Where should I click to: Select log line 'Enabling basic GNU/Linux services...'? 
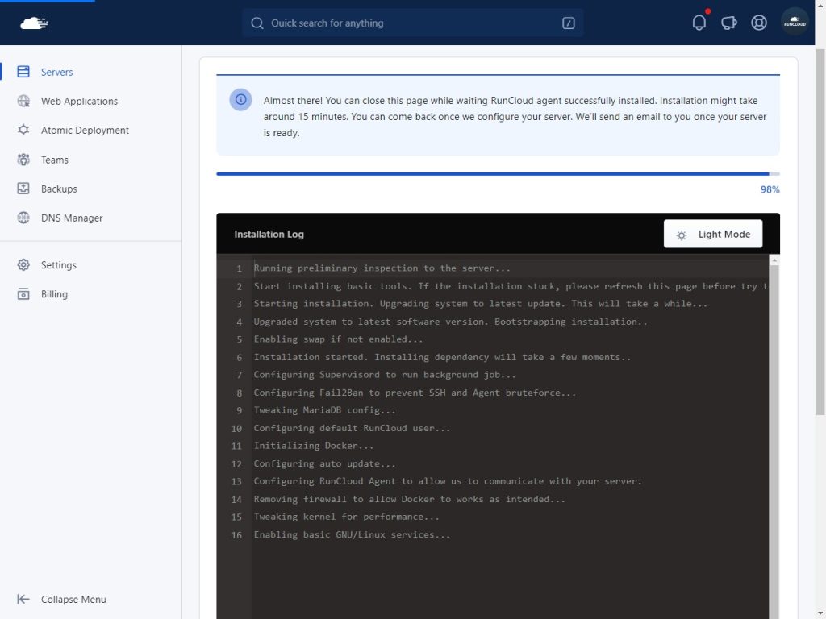click(352, 535)
